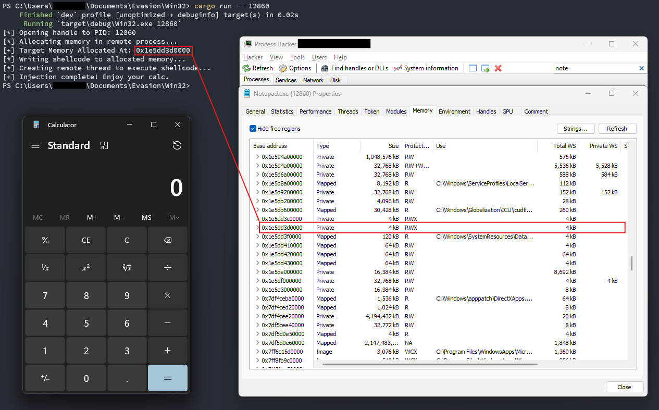This screenshot has width=659, height=410.
Task: Open System information graph icon
Action: [398, 68]
